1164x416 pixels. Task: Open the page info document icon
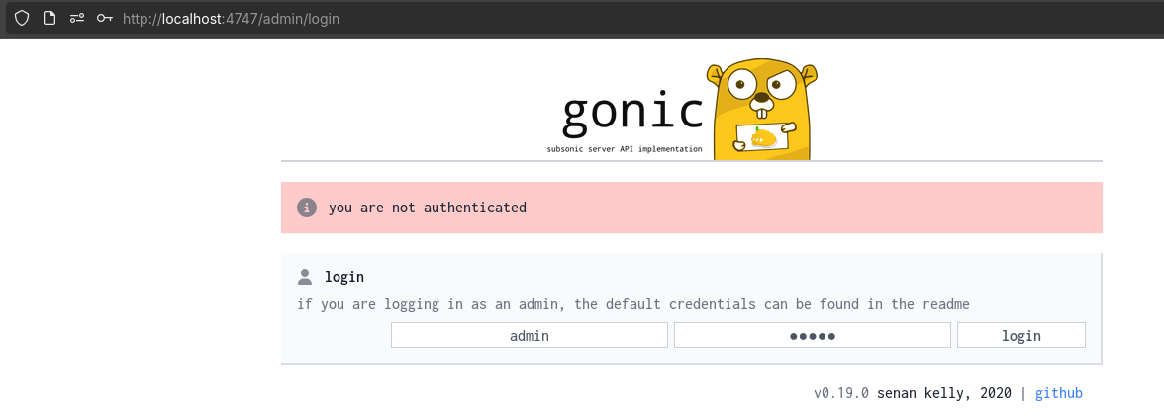pos(49,18)
